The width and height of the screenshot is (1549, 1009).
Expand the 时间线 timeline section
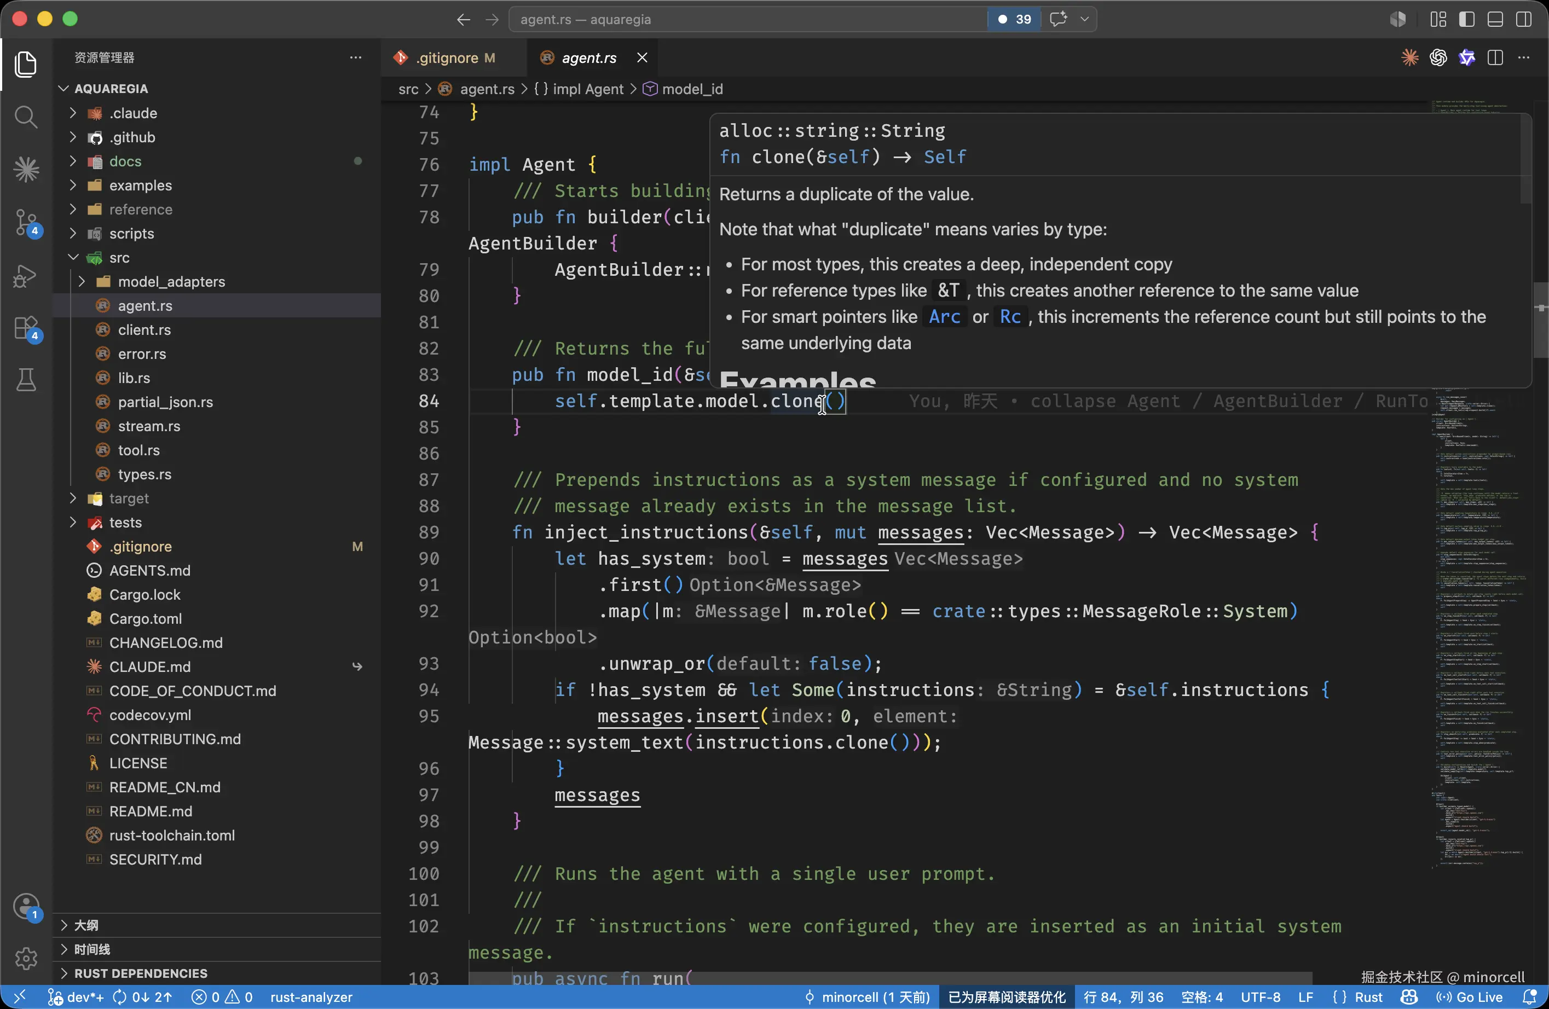point(217,949)
